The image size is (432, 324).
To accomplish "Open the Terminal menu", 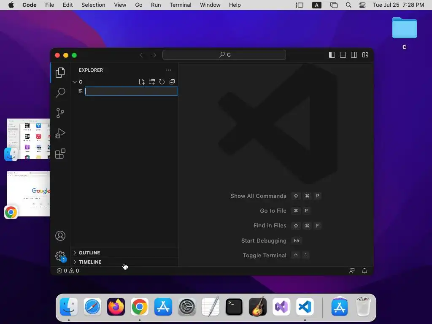I will (181, 5).
